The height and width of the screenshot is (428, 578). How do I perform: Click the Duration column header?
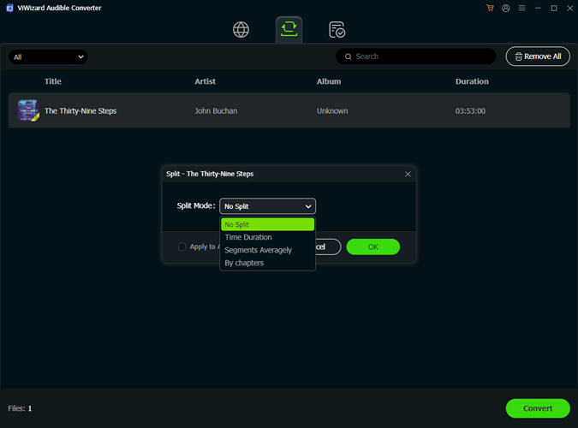tap(472, 81)
